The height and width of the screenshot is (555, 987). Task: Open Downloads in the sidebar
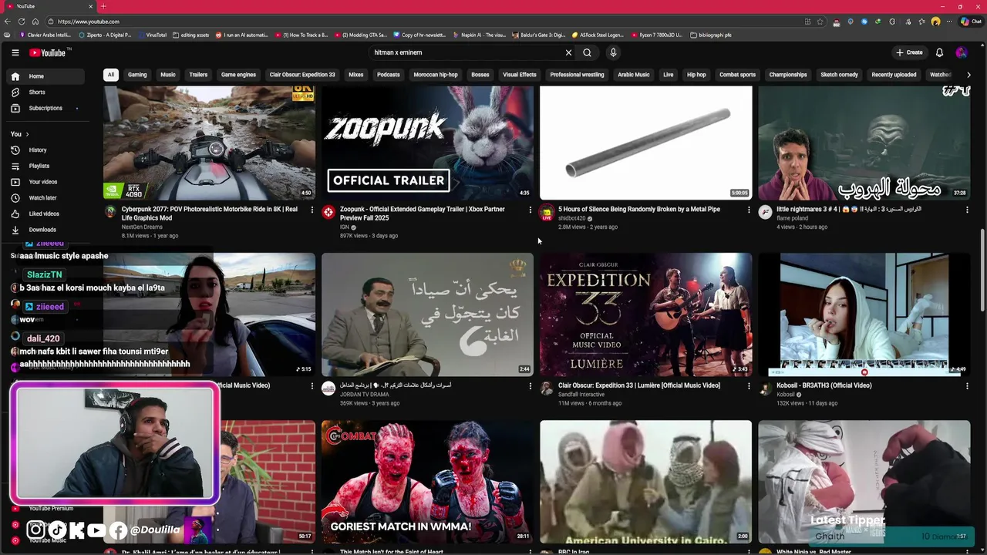click(46, 230)
